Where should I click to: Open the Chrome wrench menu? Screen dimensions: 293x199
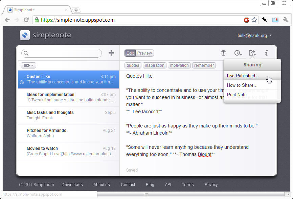point(286,20)
